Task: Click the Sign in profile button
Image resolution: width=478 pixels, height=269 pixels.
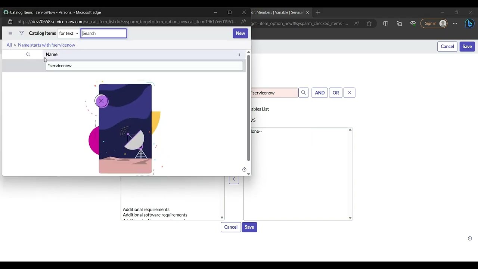Action: [x=434, y=24]
